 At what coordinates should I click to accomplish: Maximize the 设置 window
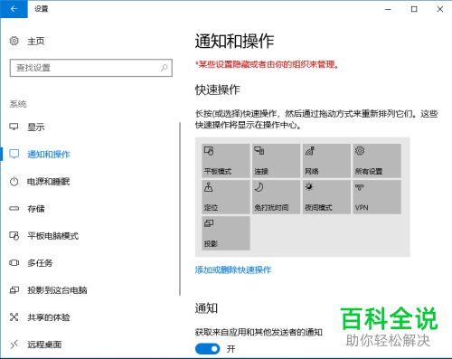(x=414, y=9)
